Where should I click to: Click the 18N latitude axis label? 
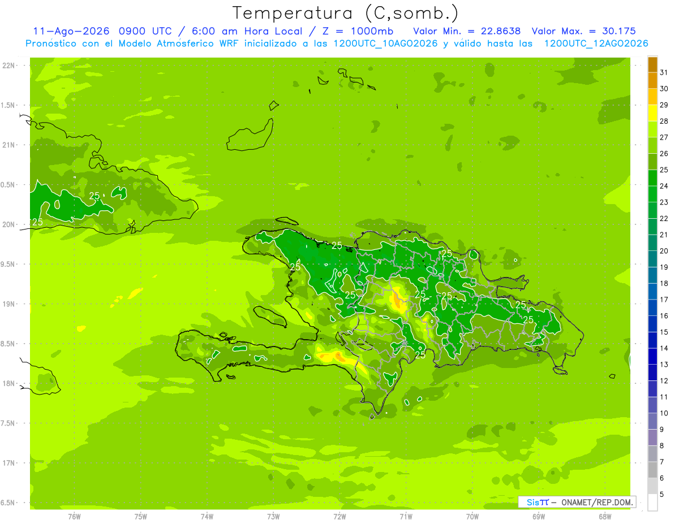coord(9,383)
